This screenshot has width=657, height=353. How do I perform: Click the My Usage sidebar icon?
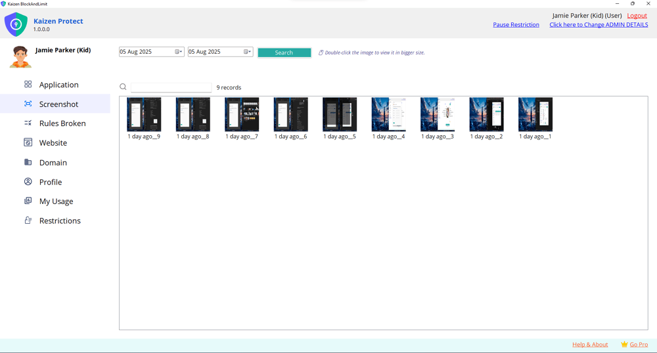click(28, 201)
